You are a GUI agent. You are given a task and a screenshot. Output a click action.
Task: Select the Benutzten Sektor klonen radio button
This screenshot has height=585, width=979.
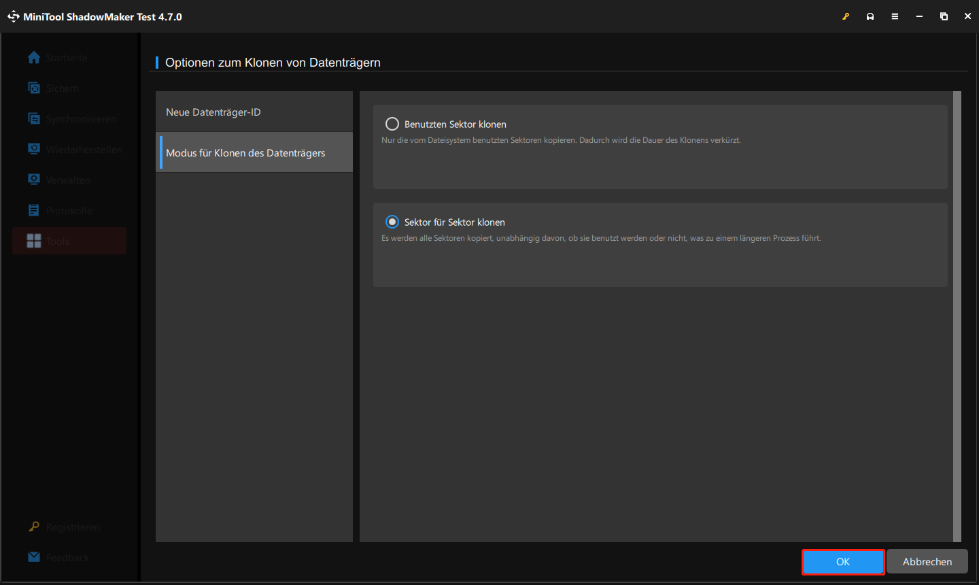tap(392, 124)
